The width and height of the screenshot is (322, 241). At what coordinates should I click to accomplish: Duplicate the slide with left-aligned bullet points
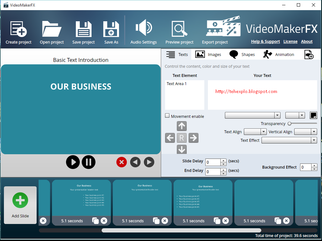[x=217, y=221]
